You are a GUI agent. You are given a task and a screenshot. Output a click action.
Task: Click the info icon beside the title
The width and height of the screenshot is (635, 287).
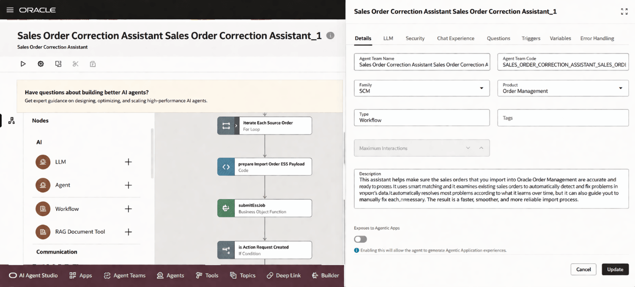tap(330, 36)
